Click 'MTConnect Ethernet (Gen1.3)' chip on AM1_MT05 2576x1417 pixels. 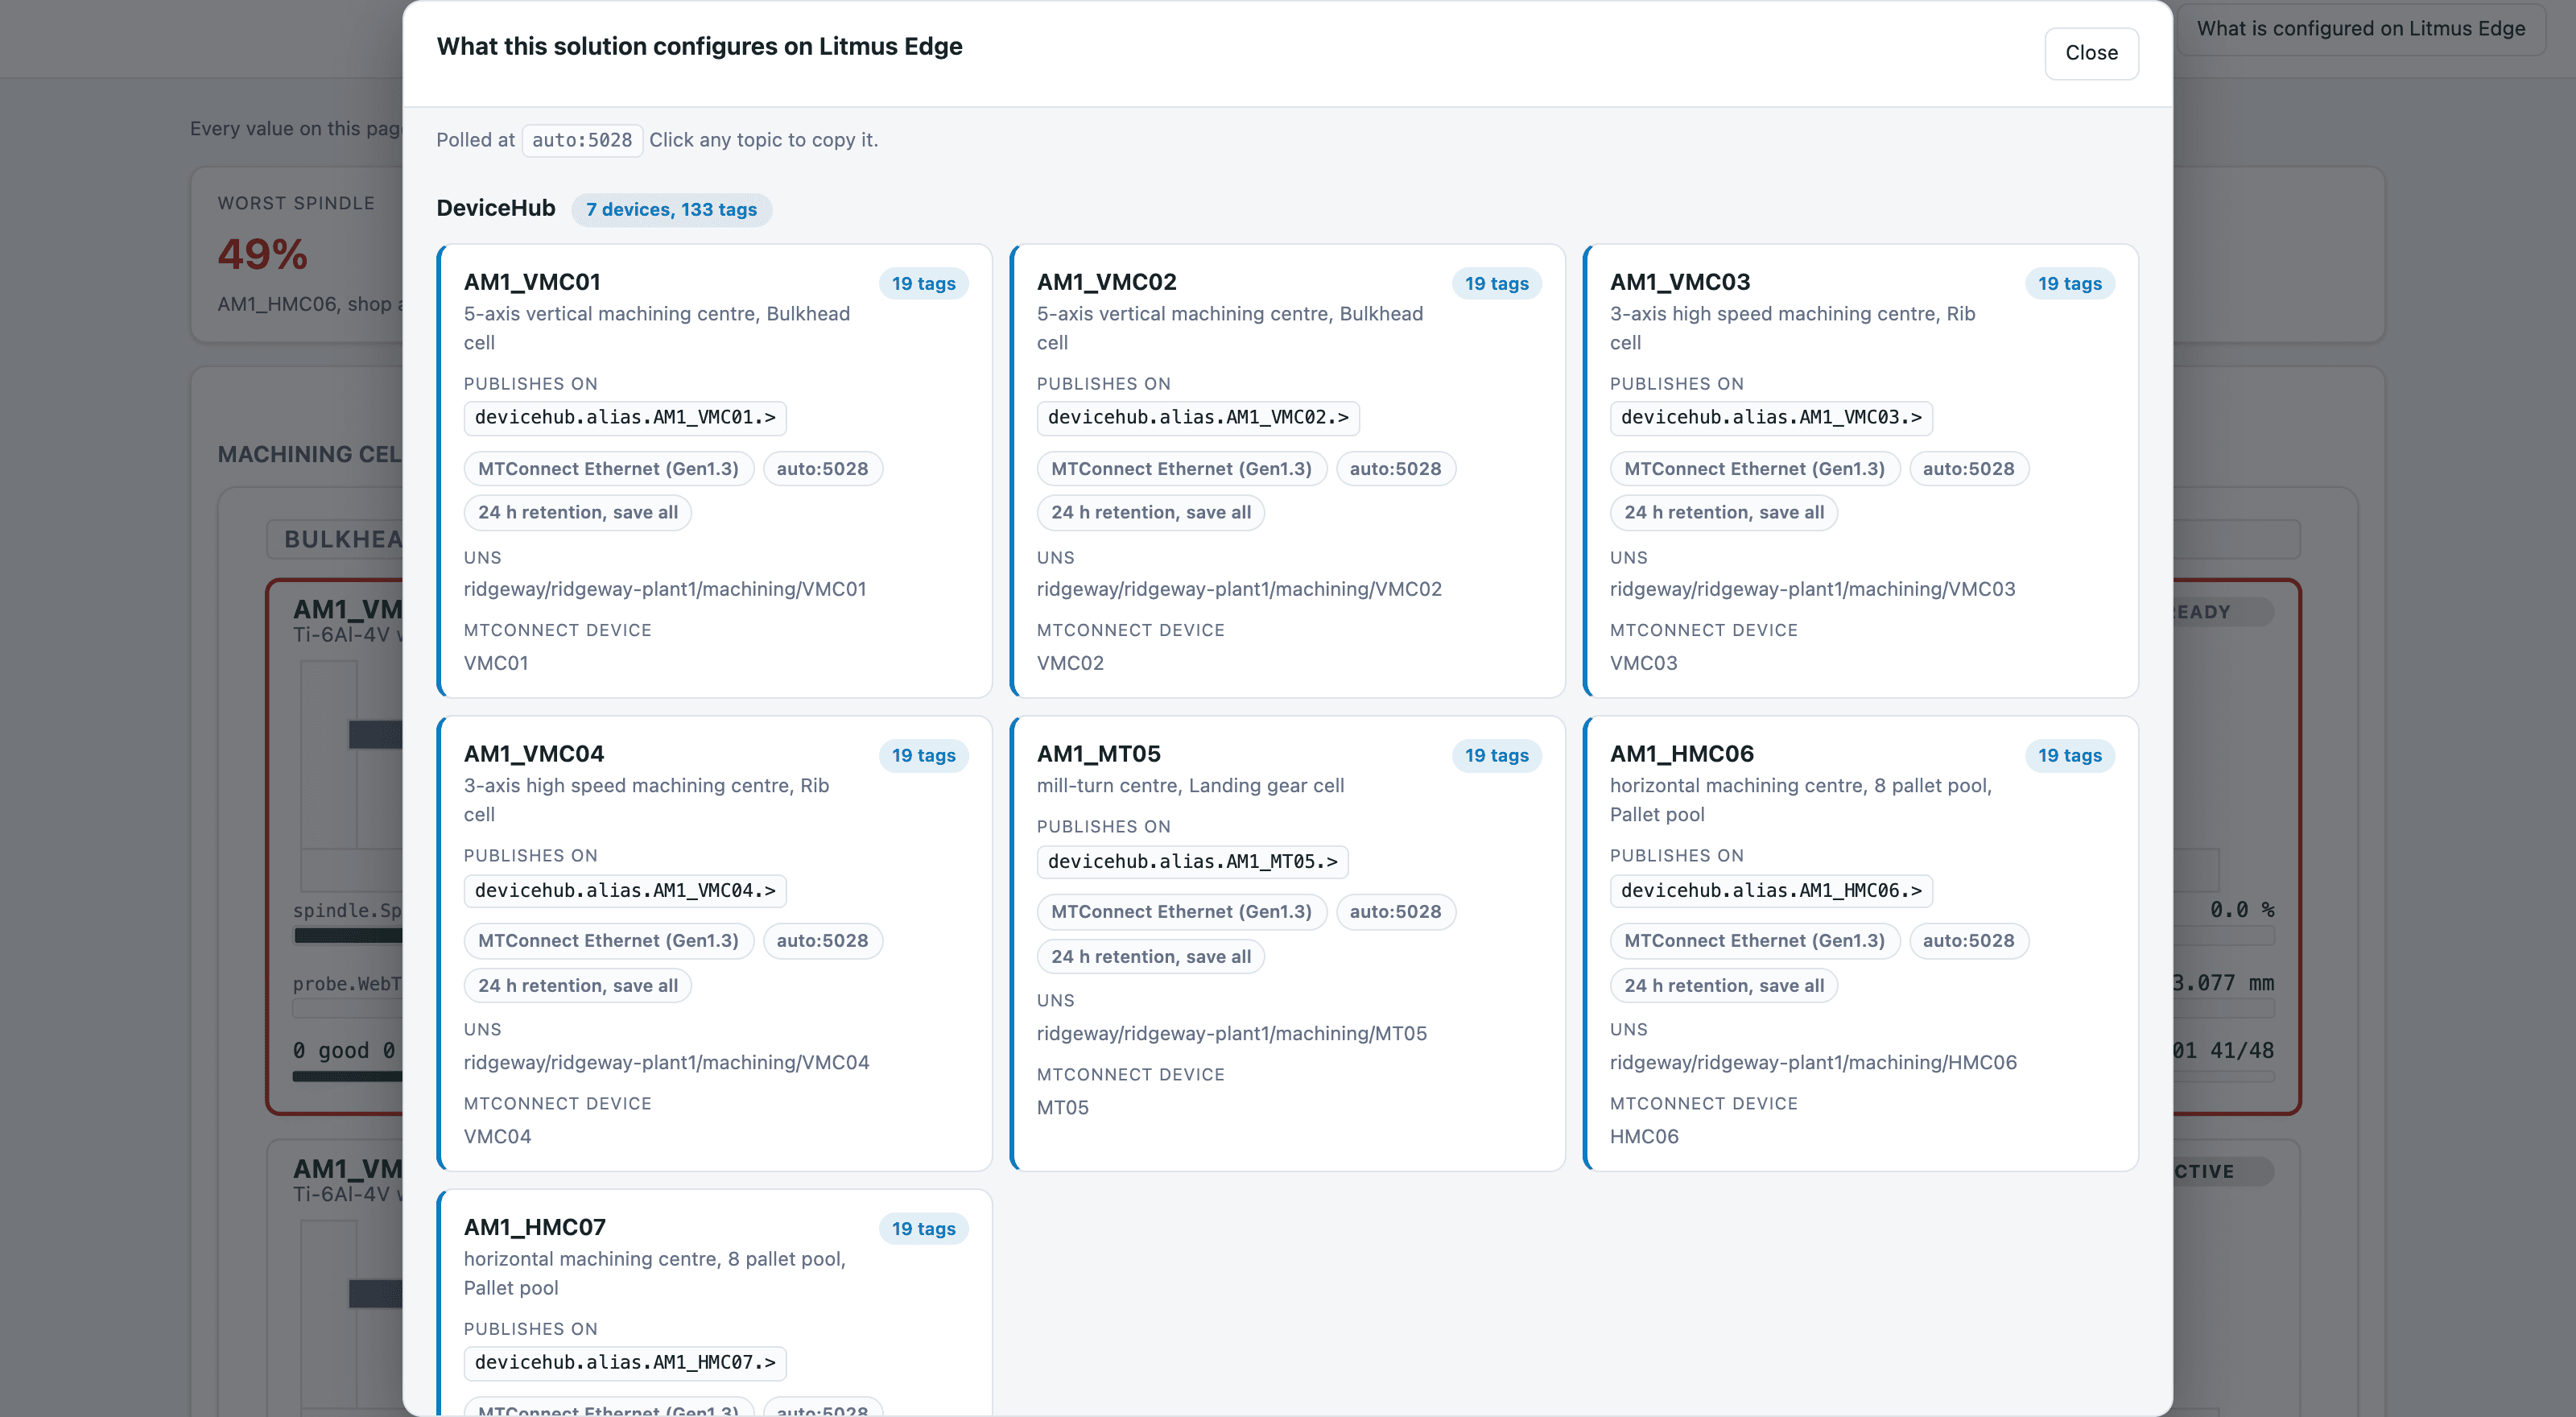[x=1181, y=912]
